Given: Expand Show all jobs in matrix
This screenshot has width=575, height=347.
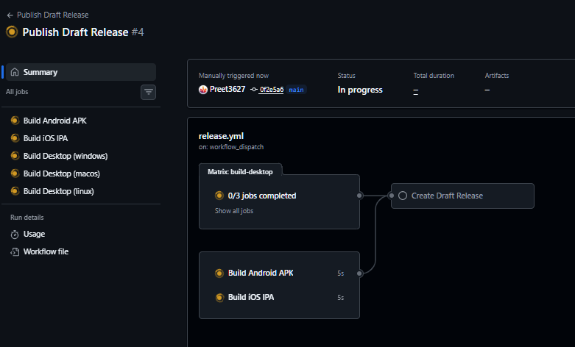Looking at the screenshot, I should tap(234, 211).
